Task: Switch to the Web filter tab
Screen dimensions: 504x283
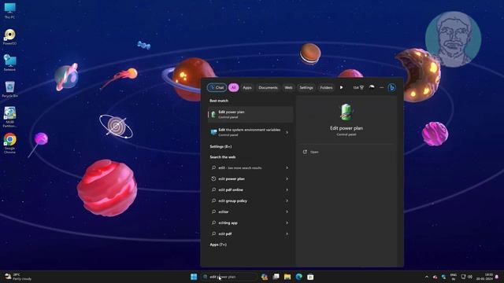Action: click(x=289, y=87)
